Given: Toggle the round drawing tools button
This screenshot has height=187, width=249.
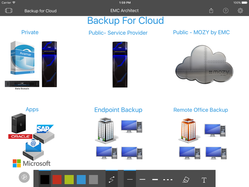Looking at the screenshot, I should click(24, 177).
